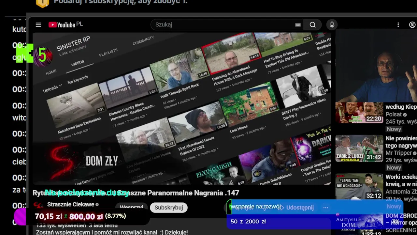The image size is (417, 235).
Task: Open the on-screen keyboard icon in search
Action: [298, 25]
